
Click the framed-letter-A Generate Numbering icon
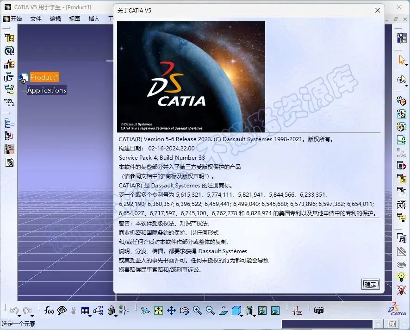[x=401, y=205]
